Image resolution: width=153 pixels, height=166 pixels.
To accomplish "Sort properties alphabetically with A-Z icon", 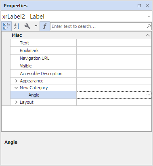I will [x=17, y=26].
